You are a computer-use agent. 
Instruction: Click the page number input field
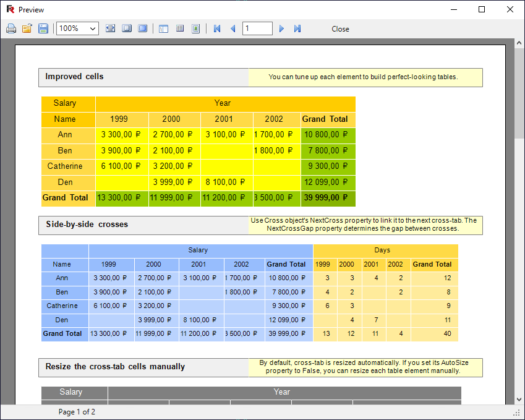click(x=257, y=28)
